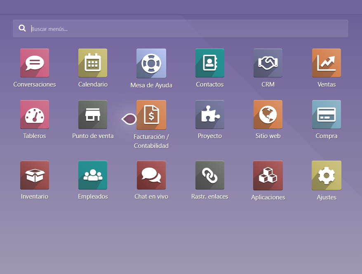The height and width of the screenshot is (274, 362).
Task: Open Facturación / Contabilidad invoice icon
Action: coord(151,115)
